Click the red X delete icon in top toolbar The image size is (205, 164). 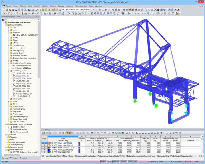click(x=155, y=10)
